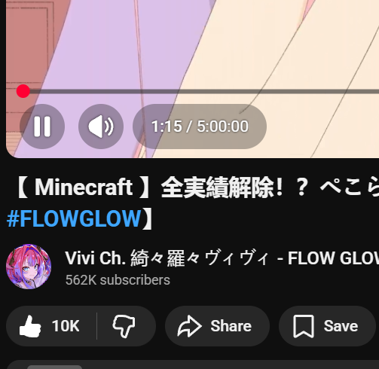Click the 562K subscribers text
The image size is (379, 369).
click(118, 280)
